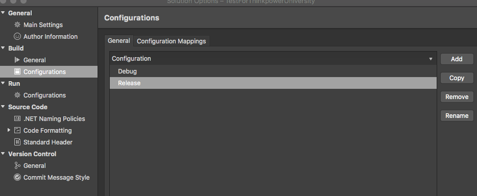
Task: Open Author Information settings
Action: [x=51, y=36]
